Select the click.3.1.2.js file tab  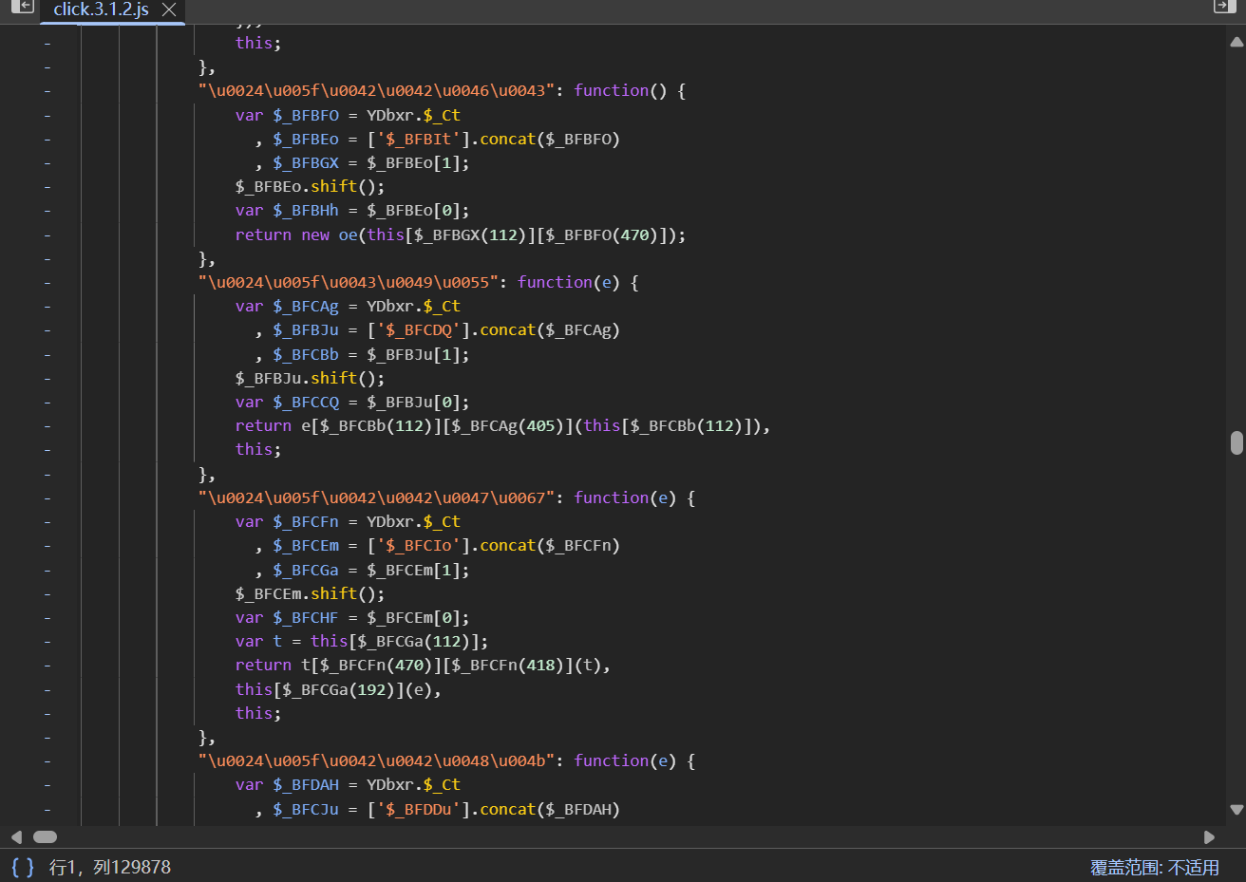(x=101, y=9)
